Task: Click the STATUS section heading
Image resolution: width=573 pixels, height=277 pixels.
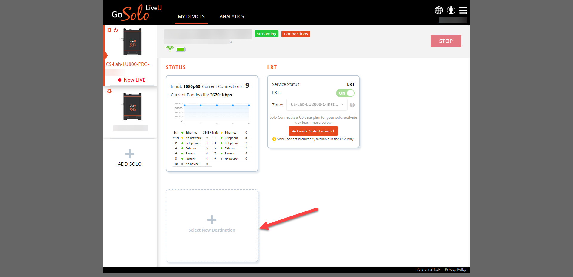Action: pos(175,67)
